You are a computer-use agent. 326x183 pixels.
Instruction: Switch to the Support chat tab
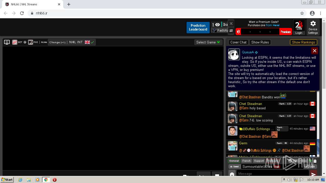tap(259, 161)
